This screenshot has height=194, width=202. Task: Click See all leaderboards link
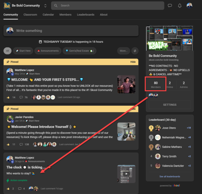tap(170, 177)
